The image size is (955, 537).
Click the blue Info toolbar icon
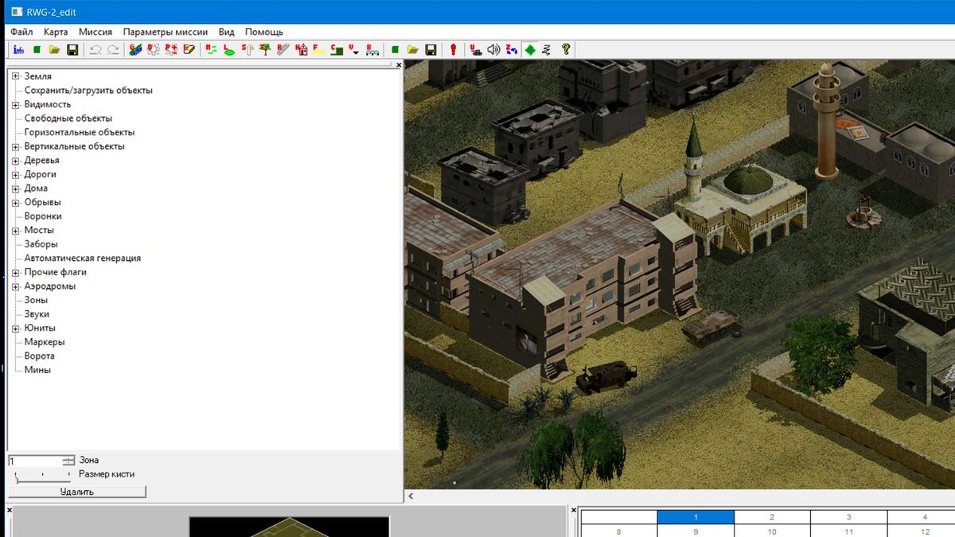[x=18, y=49]
